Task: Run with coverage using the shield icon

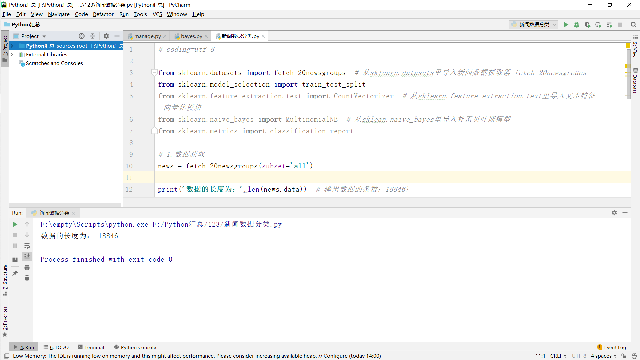Action: tap(588, 24)
